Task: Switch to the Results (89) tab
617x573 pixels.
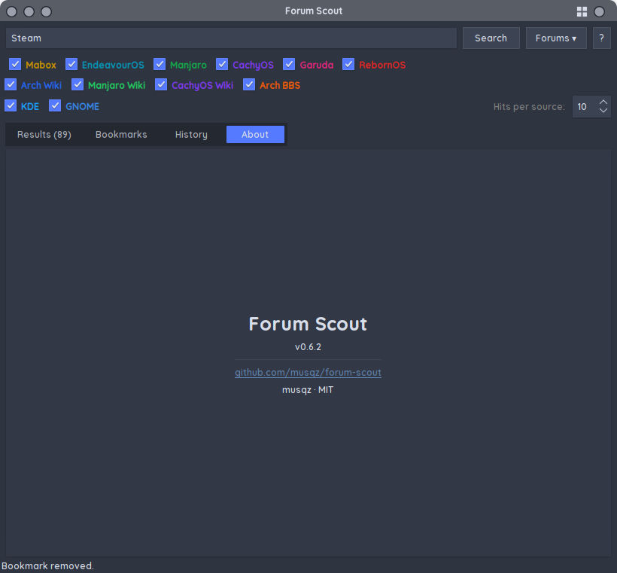Action: (x=44, y=135)
